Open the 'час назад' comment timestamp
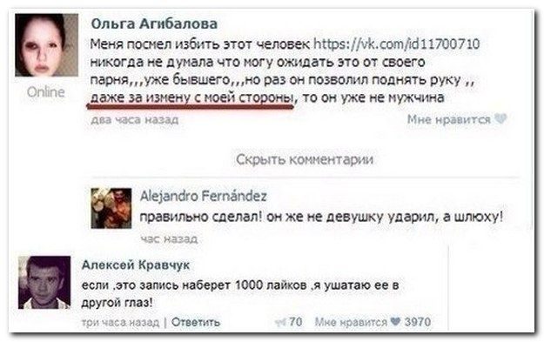This screenshot has height=342, width=544. 170,238
